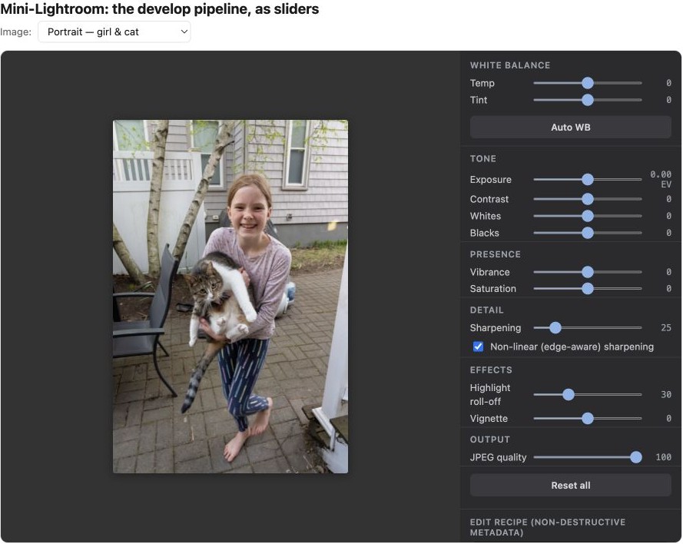Click the Sharpening slider handle
This screenshot has height=544, width=683.
pos(555,327)
